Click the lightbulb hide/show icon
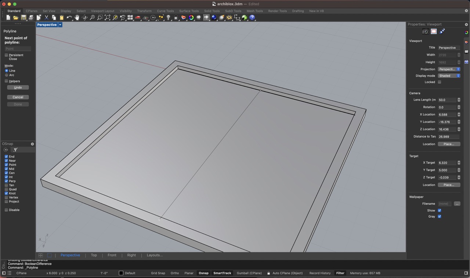470x278 pixels. [169, 18]
